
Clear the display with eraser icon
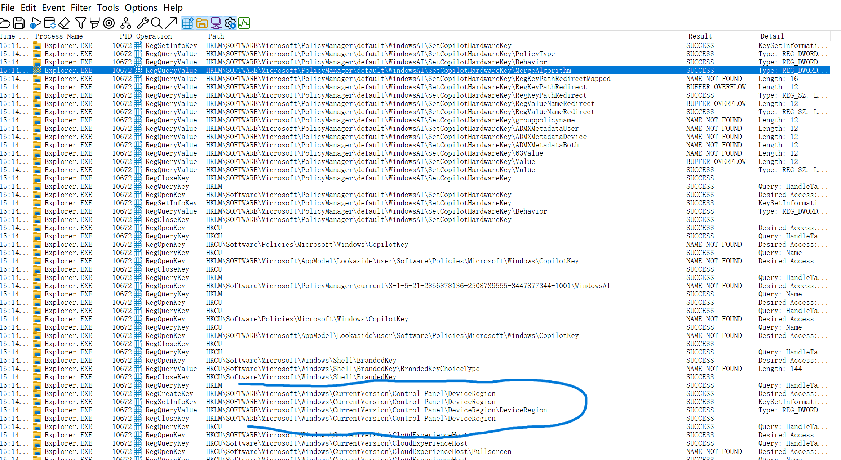click(x=64, y=23)
